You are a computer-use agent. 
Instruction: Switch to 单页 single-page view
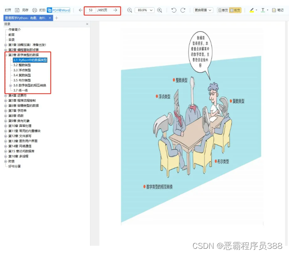pos(223,10)
